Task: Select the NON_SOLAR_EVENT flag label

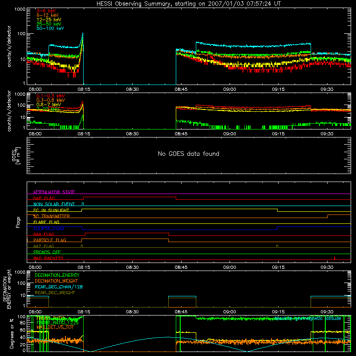Action: pyautogui.click(x=54, y=204)
